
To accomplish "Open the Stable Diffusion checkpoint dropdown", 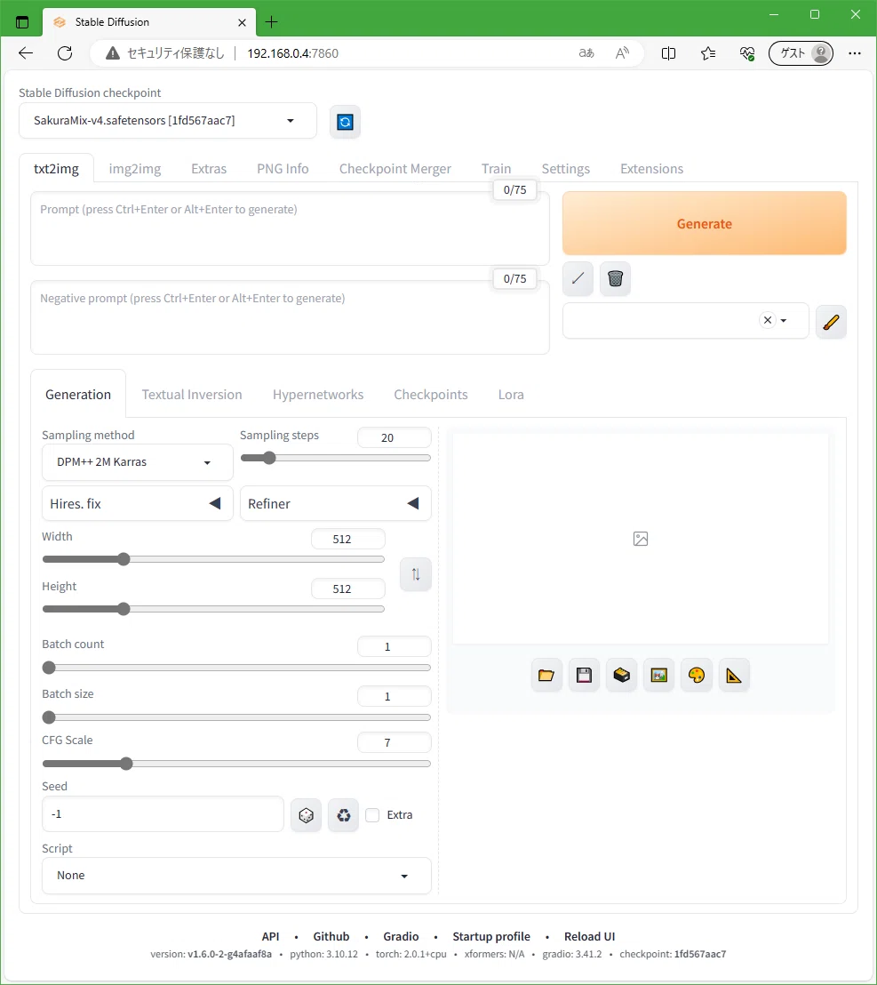I will coord(168,121).
